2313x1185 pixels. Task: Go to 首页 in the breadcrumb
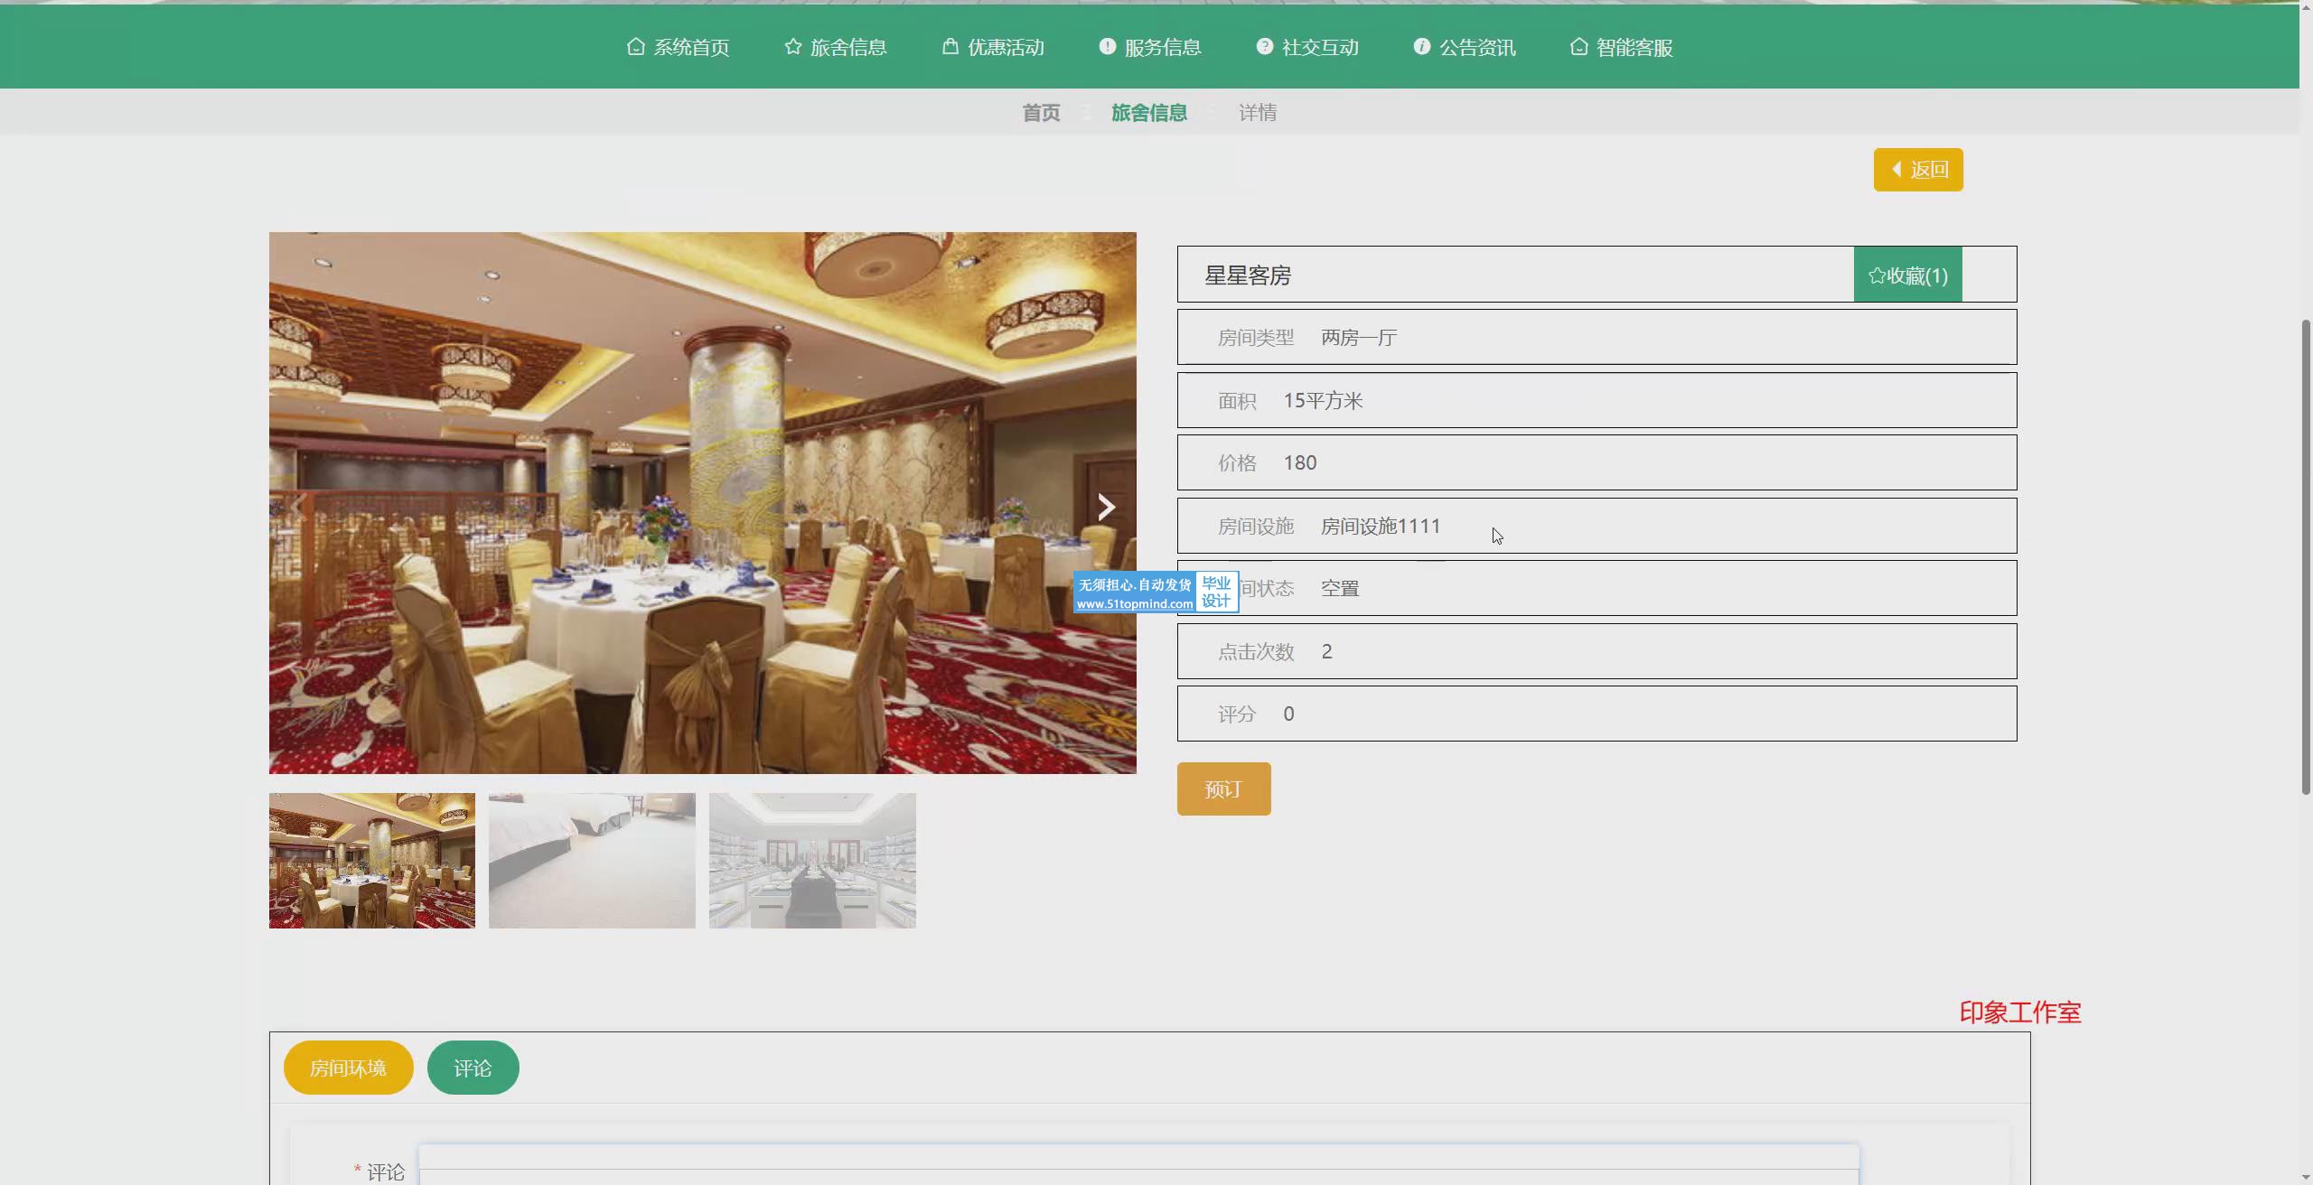click(x=1041, y=113)
